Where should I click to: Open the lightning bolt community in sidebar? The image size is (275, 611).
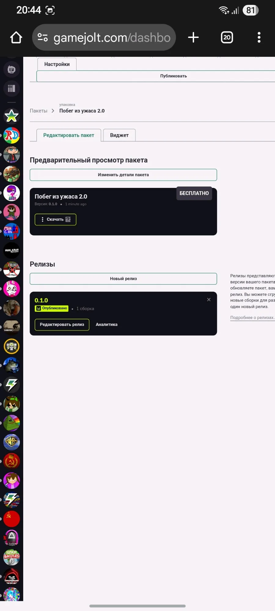(11, 385)
